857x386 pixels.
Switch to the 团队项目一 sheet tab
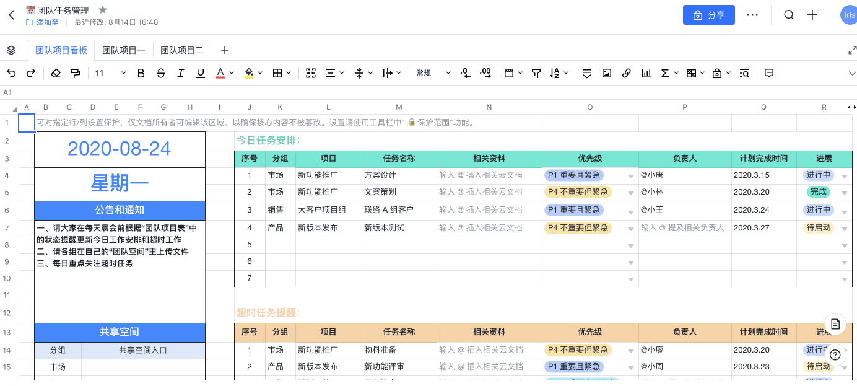(x=123, y=50)
